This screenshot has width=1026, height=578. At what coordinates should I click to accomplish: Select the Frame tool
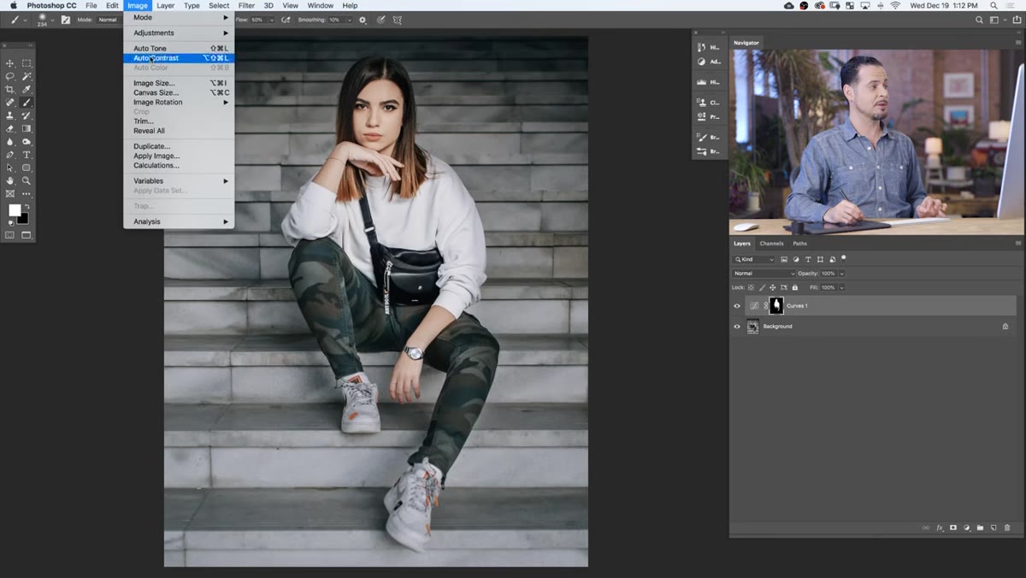[10, 193]
